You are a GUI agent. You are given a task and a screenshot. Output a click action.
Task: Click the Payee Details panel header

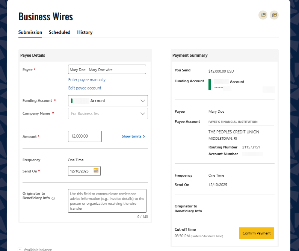(x=85, y=55)
